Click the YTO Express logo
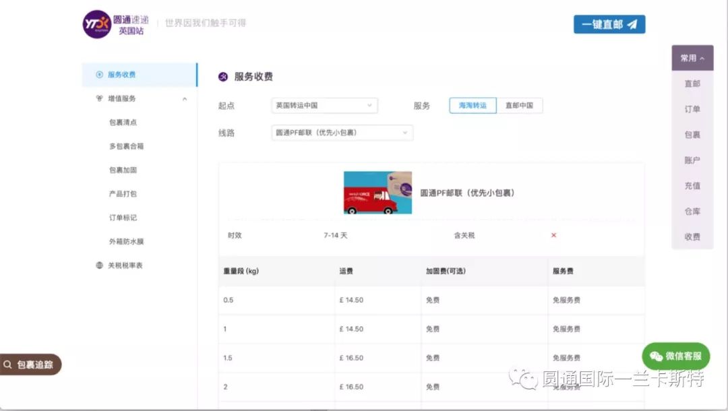 [96, 24]
